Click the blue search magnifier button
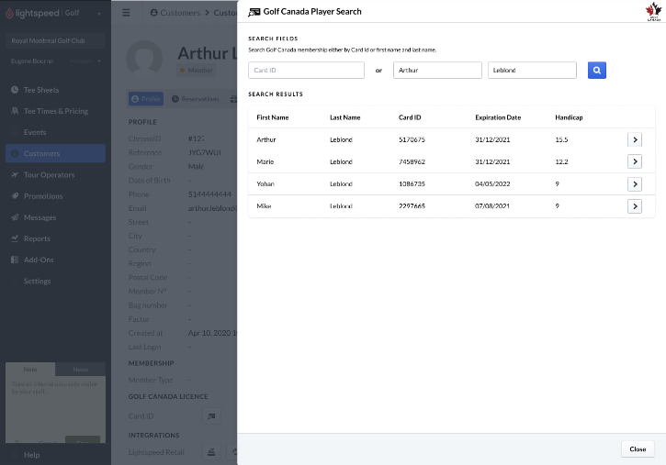 [x=596, y=70]
